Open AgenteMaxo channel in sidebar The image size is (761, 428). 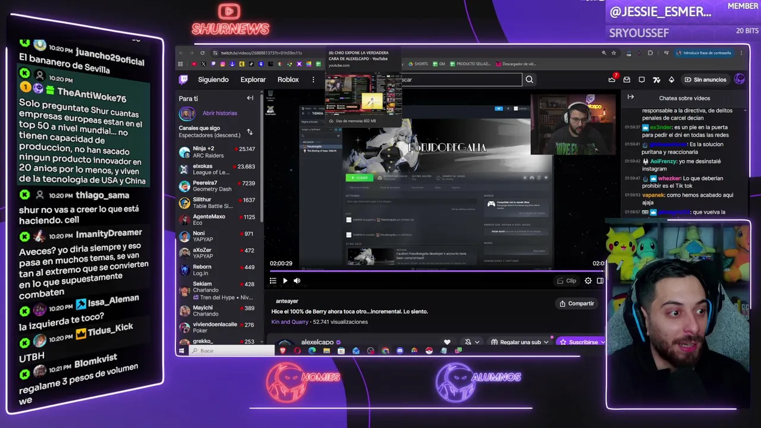217,220
